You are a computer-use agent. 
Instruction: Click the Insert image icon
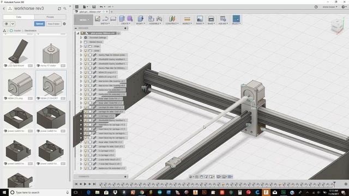pyautogui.click(x=200, y=19)
